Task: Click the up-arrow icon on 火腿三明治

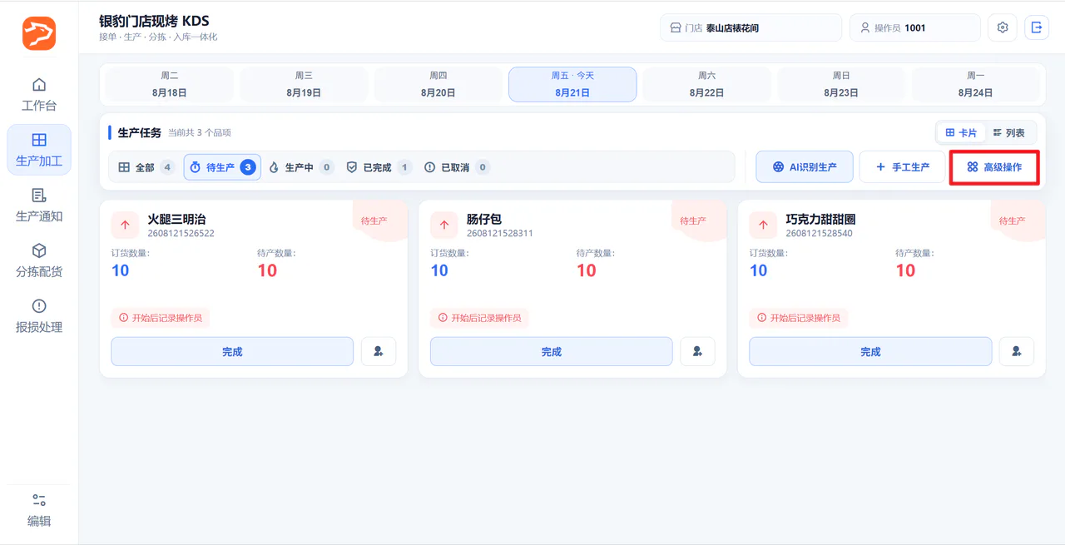Action: click(126, 225)
